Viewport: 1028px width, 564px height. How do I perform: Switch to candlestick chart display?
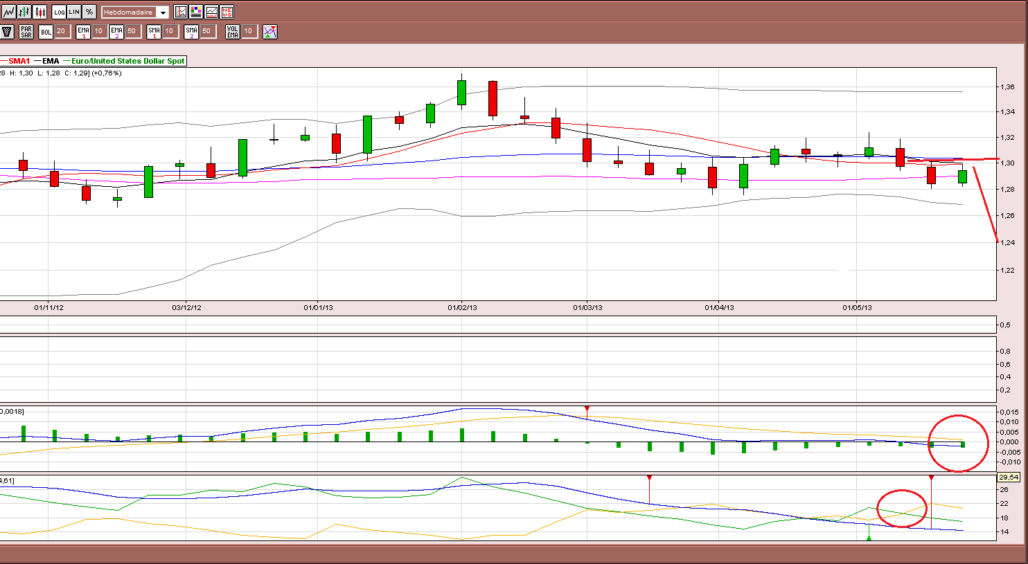(40, 12)
